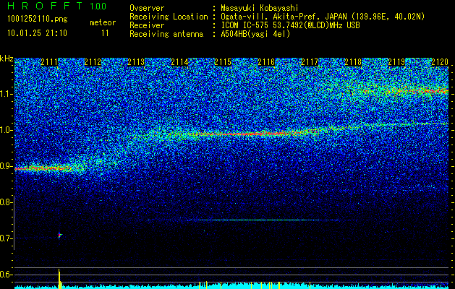The height and width of the screenshot is (289, 455).
Task: Click the 2113 time marker
Action: click(136, 62)
